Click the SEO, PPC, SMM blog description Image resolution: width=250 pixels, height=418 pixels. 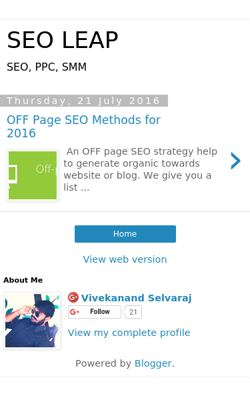pyautogui.click(x=47, y=67)
